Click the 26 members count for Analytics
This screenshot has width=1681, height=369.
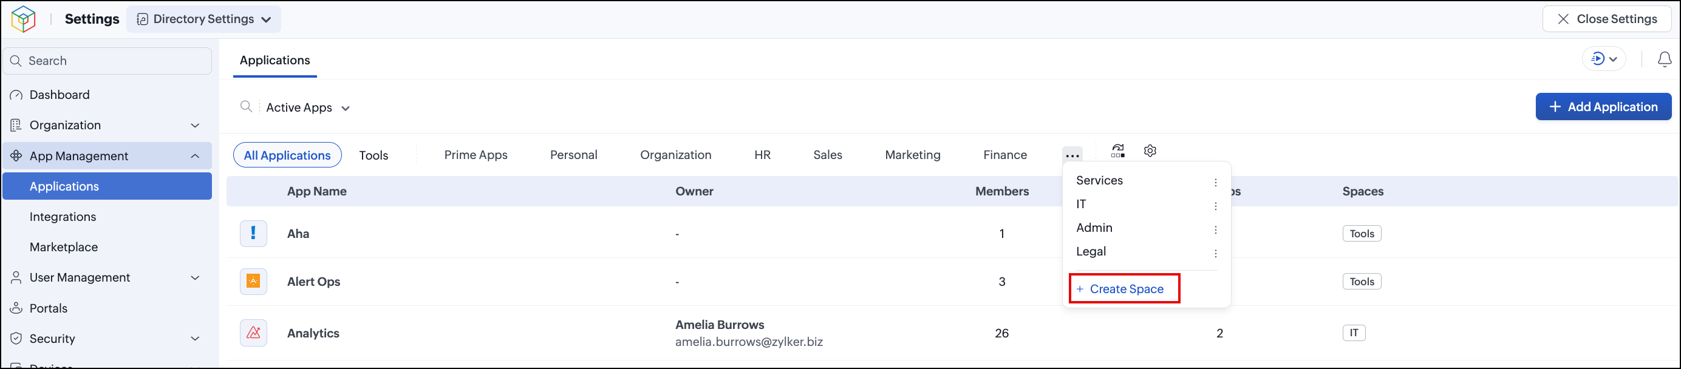(x=1001, y=333)
